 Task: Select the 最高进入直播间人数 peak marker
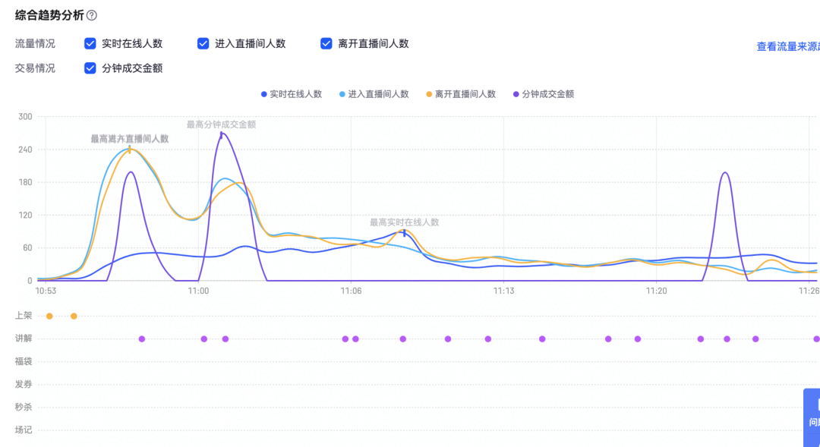coord(128,150)
